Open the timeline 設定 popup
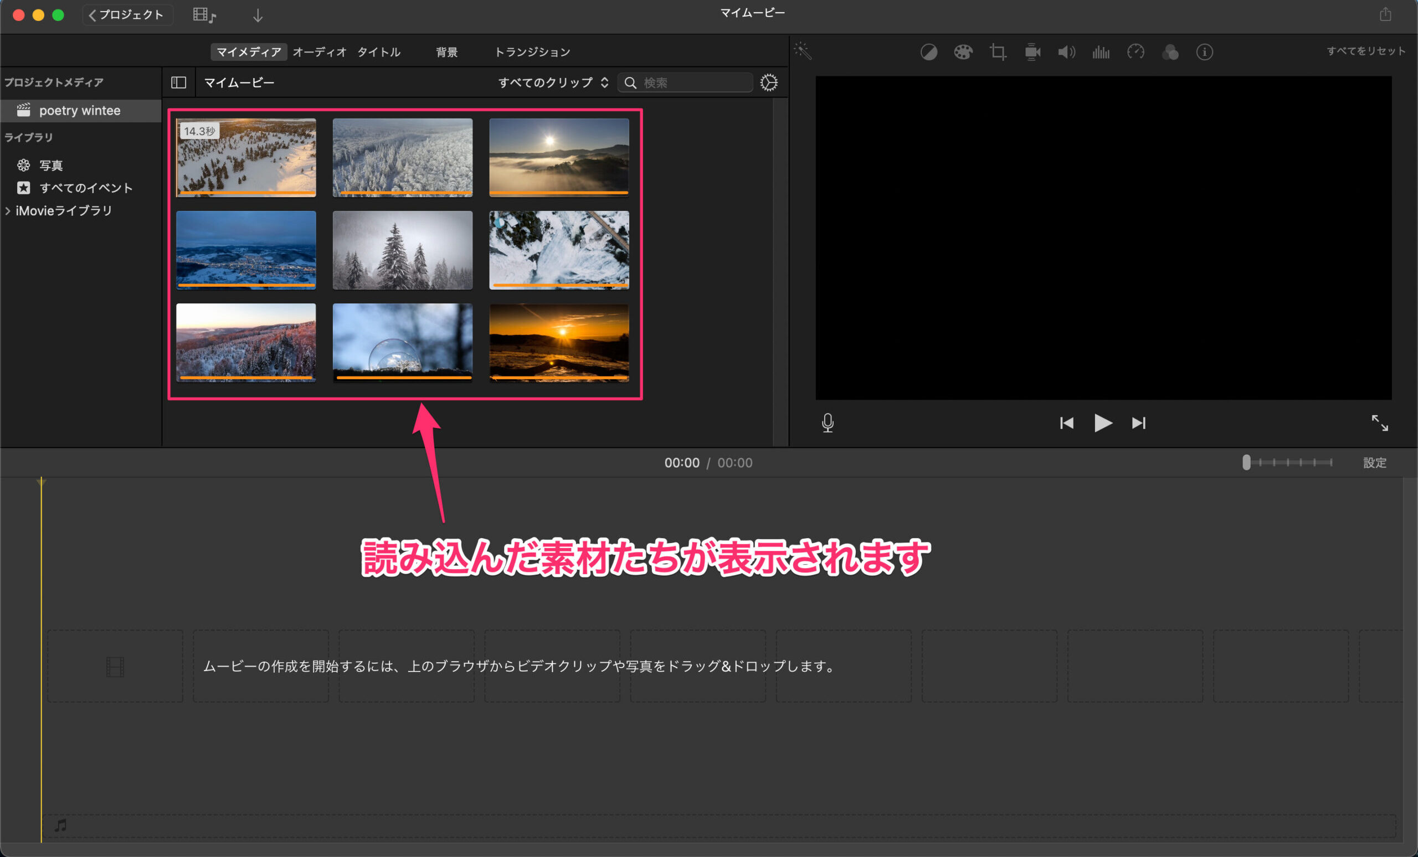This screenshot has width=1418, height=857. coord(1374,463)
